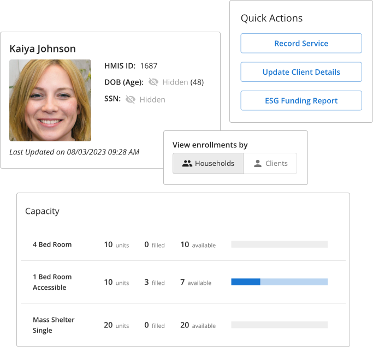Click the 1 Bed Room Accessible capacity bar
Screen dimensions: 373x347
pyautogui.click(x=279, y=282)
